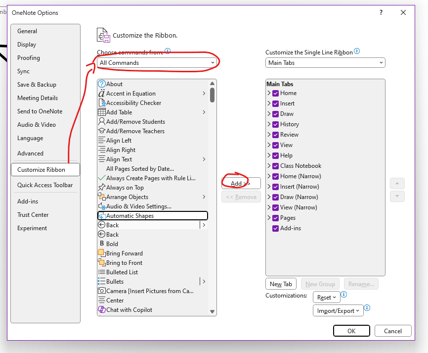
Task: Switch to the Display options category
Action: [x=45, y=44]
